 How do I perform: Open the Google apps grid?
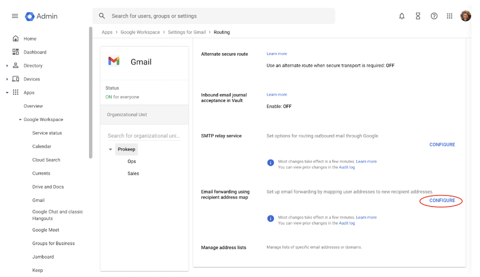pyautogui.click(x=449, y=16)
